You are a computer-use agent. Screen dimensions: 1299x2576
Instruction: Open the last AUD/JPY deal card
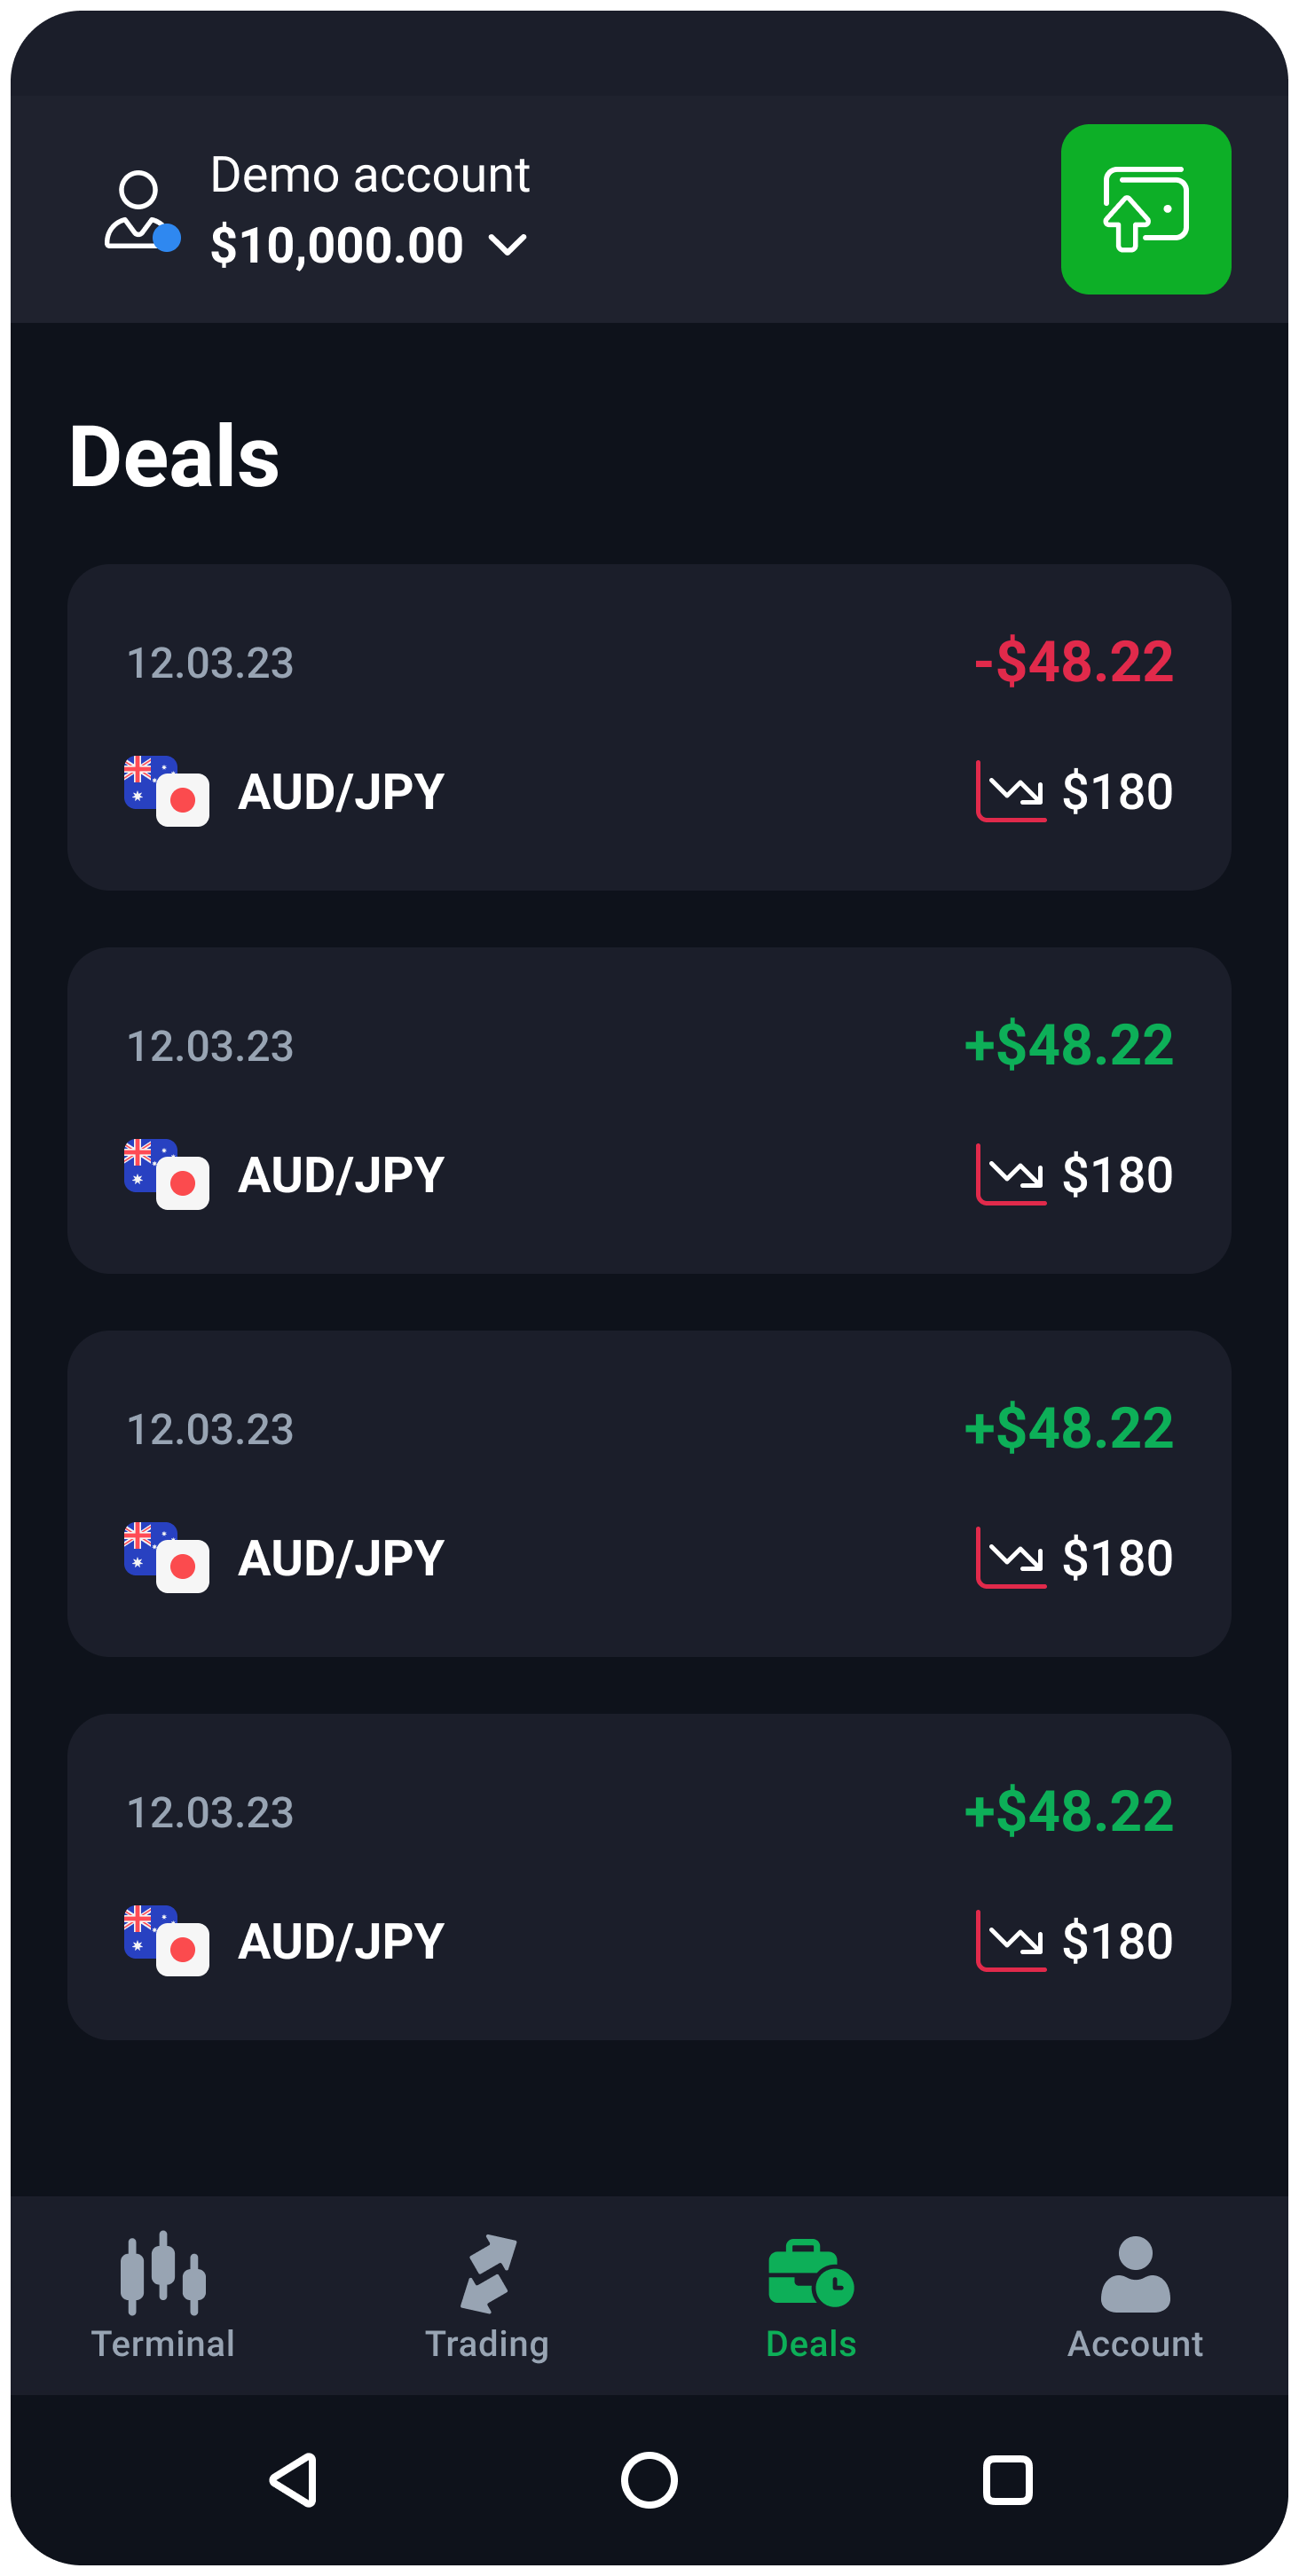coord(649,1876)
